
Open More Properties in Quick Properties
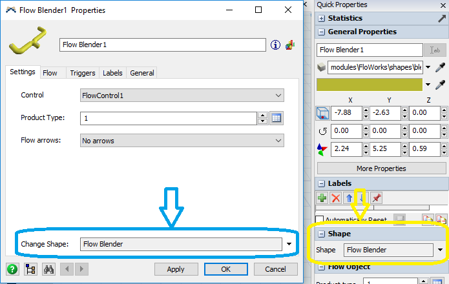pyautogui.click(x=381, y=168)
